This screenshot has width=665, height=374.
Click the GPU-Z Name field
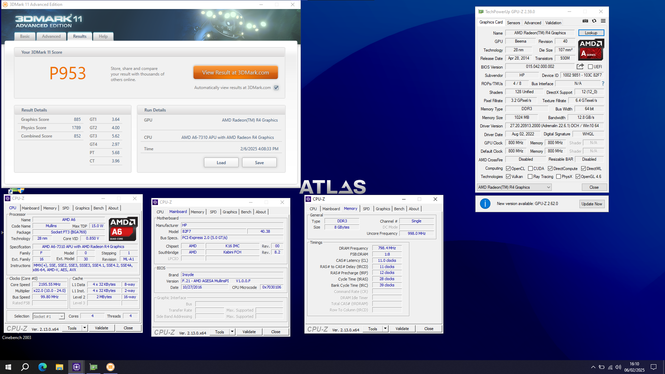(540, 33)
